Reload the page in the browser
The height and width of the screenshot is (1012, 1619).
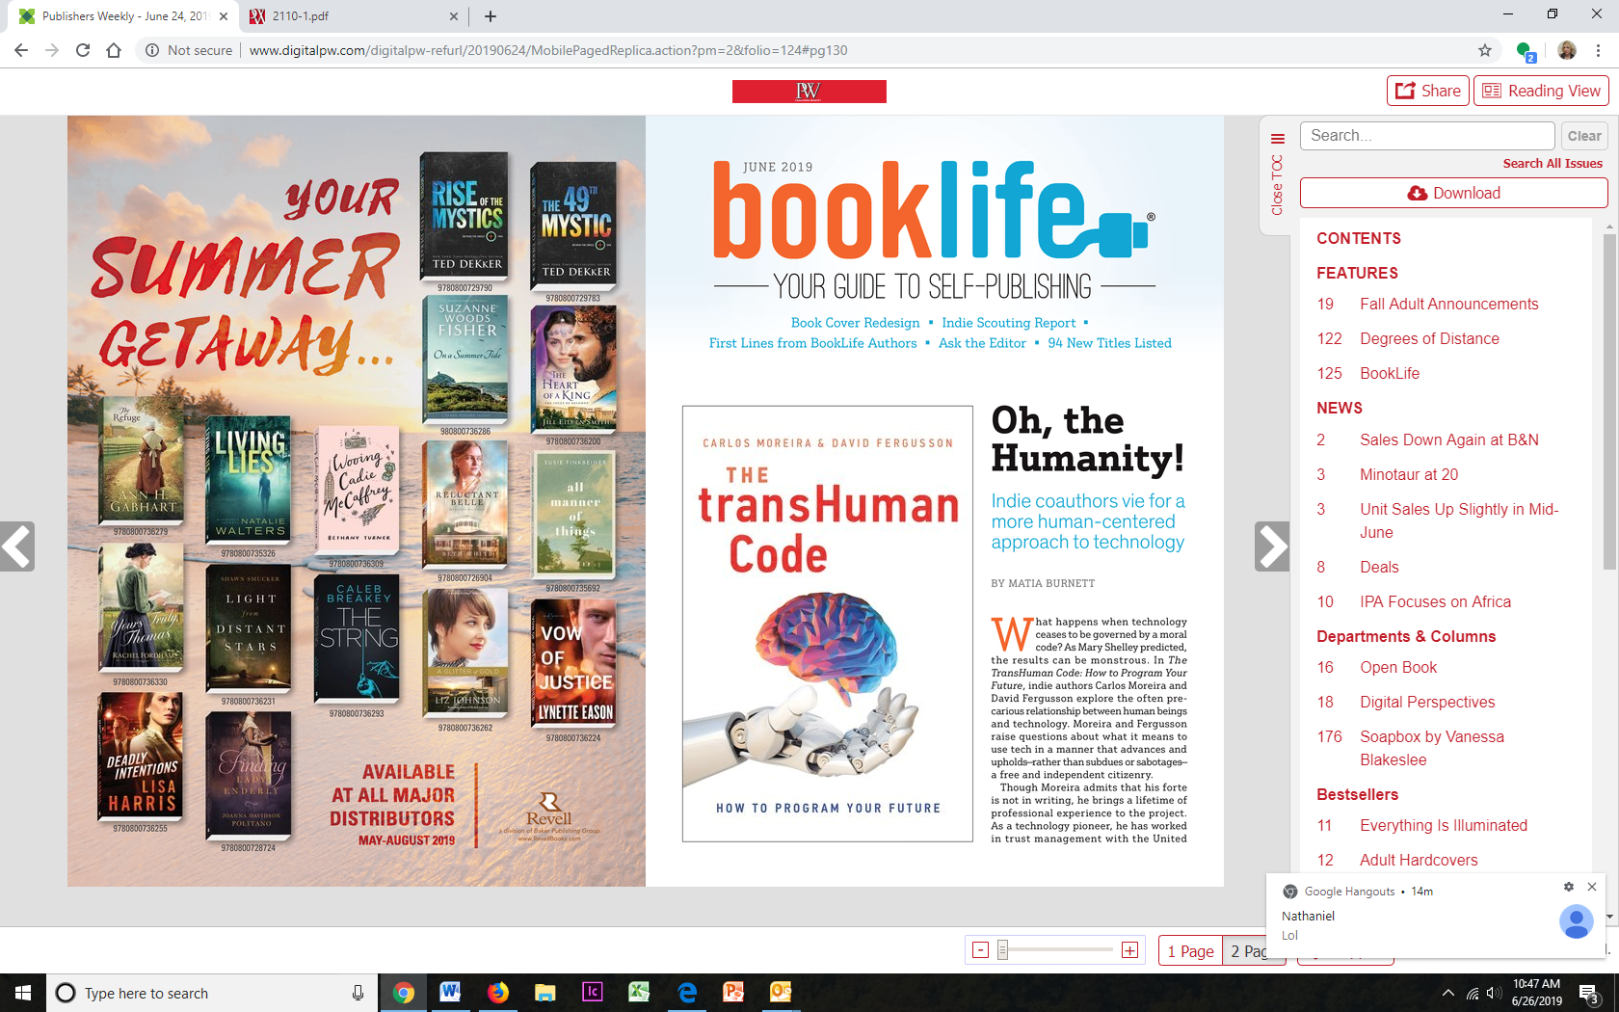(83, 50)
